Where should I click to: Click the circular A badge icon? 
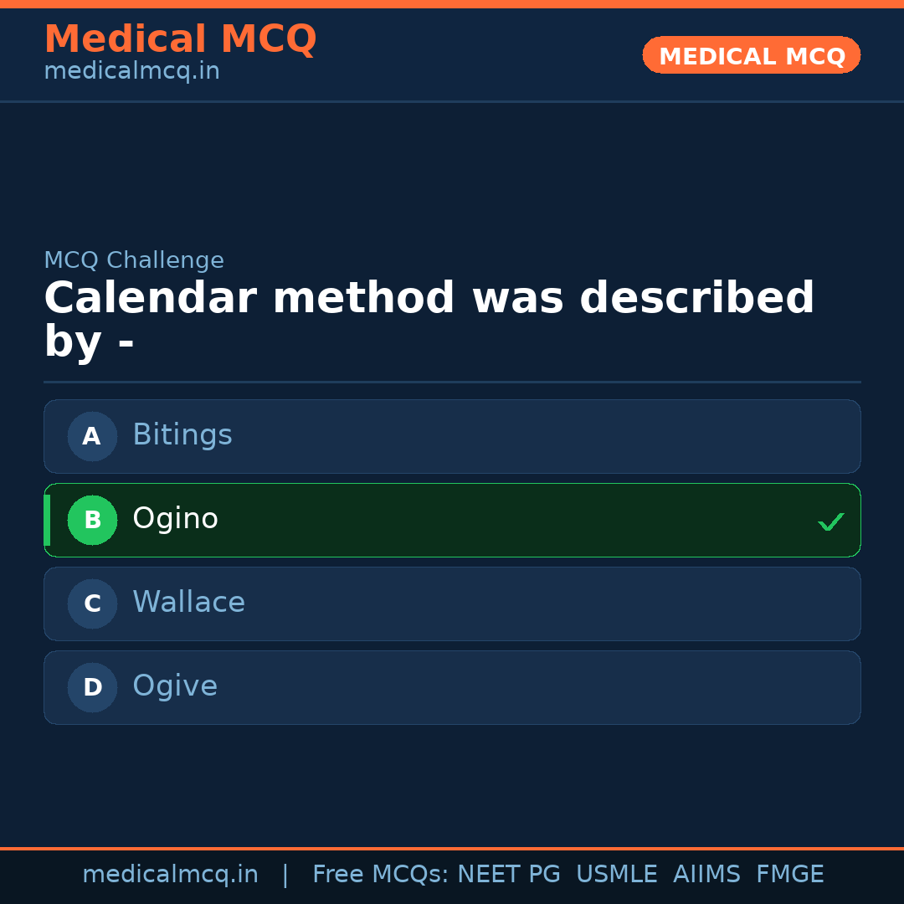coord(92,436)
